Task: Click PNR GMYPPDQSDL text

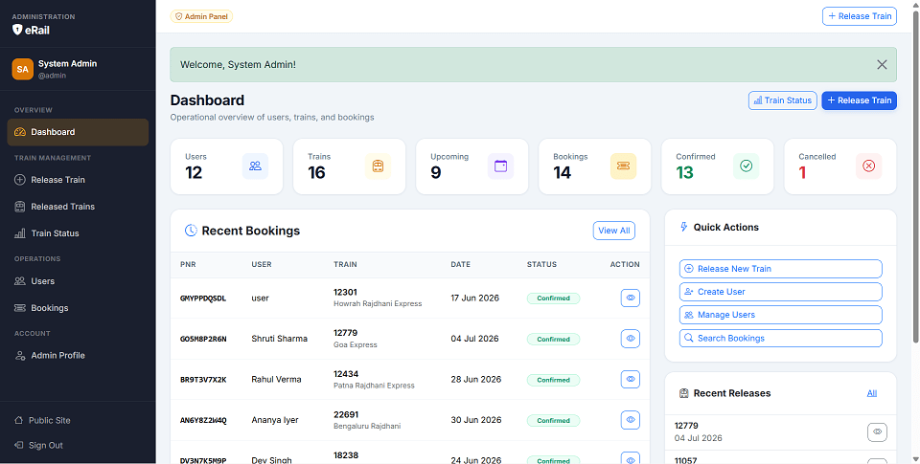Action: pyautogui.click(x=203, y=298)
